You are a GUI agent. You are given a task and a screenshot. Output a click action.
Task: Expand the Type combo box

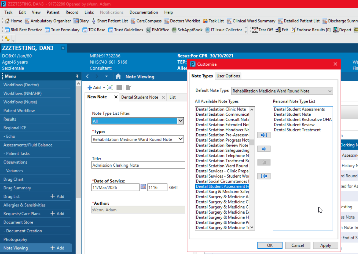[x=180, y=139]
